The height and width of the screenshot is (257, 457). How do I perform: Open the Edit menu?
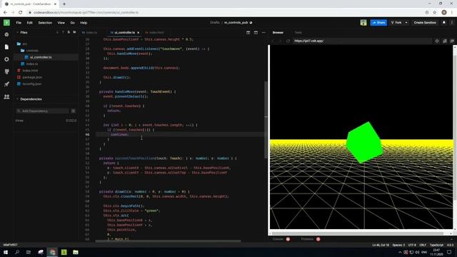(x=30, y=23)
